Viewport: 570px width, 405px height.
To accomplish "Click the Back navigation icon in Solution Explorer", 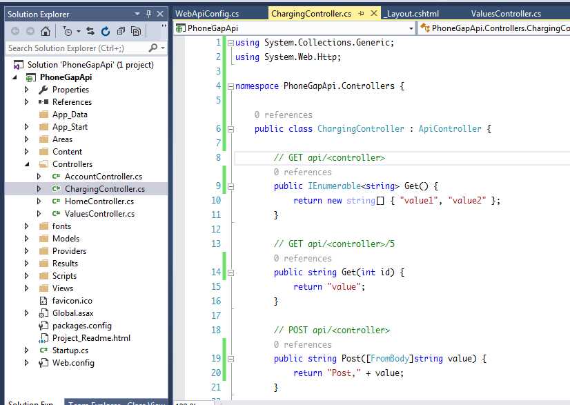I will (15, 32).
